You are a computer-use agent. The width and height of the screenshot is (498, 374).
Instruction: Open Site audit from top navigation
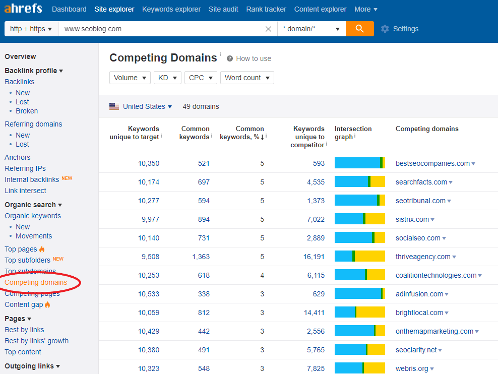pyautogui.click(x=223, y=9)
